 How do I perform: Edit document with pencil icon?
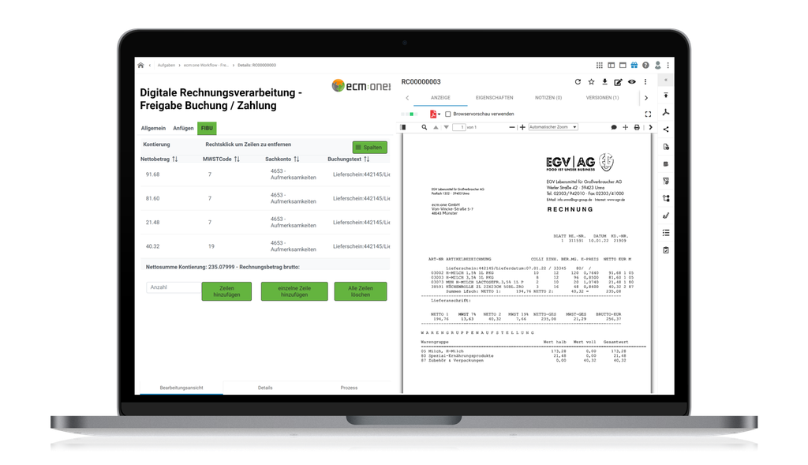(618, 82)
